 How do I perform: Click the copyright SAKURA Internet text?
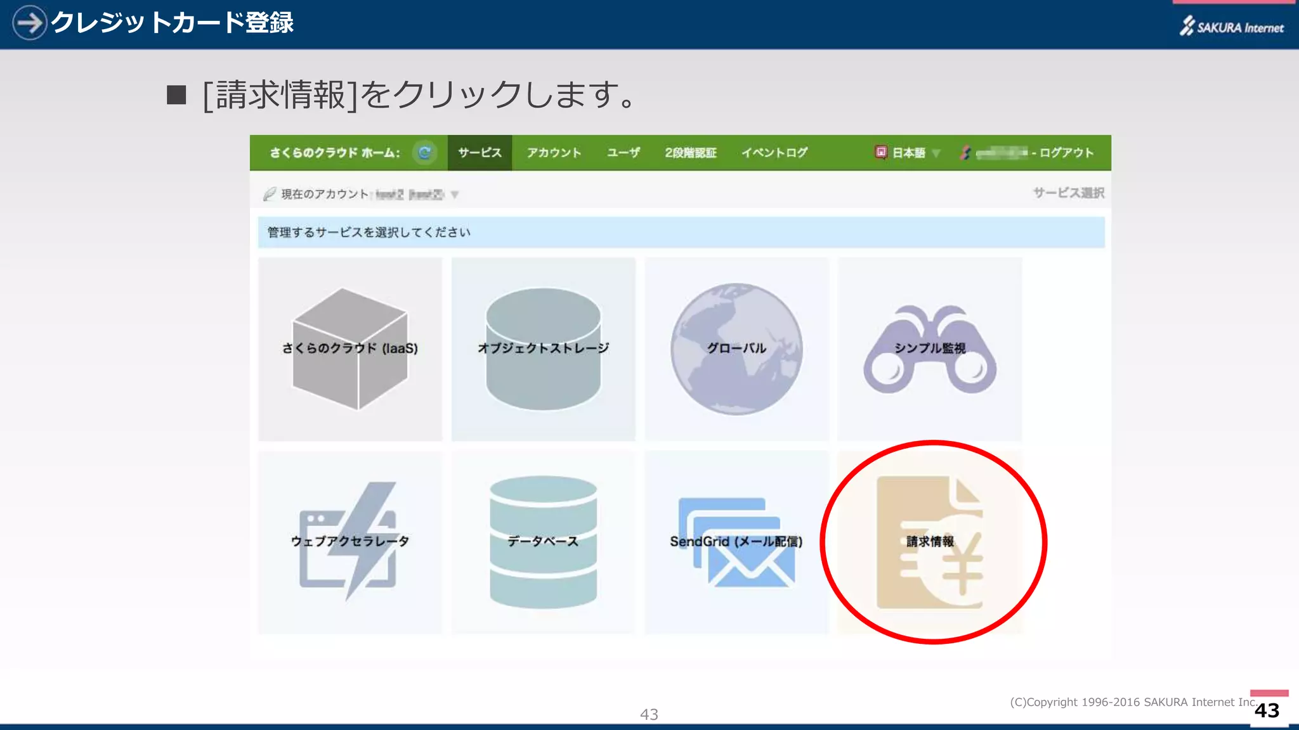pos(1133,702)
